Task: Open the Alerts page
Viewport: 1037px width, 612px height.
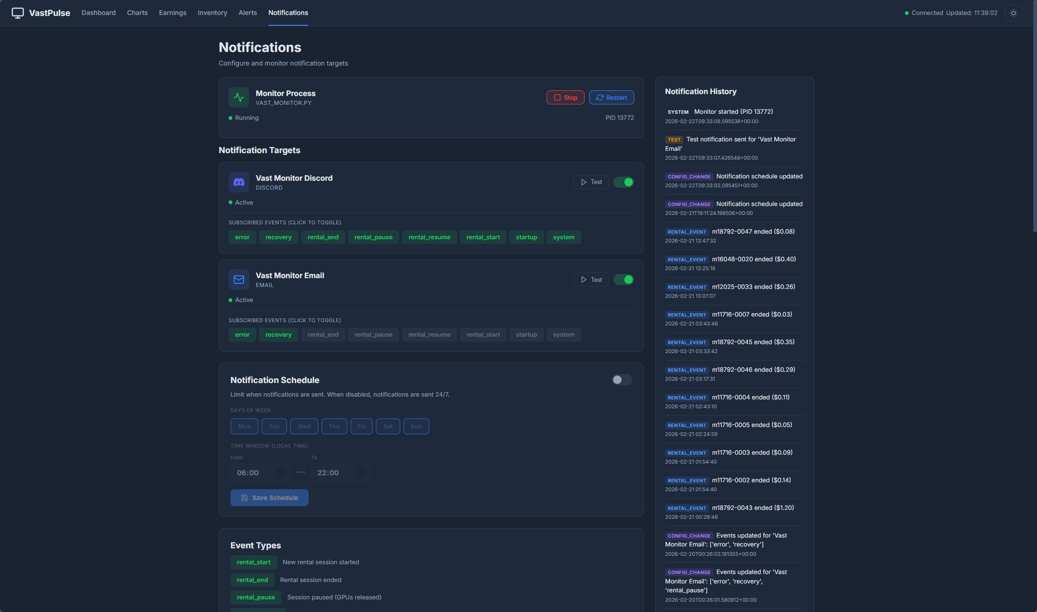Action: [x=247, y=13]
